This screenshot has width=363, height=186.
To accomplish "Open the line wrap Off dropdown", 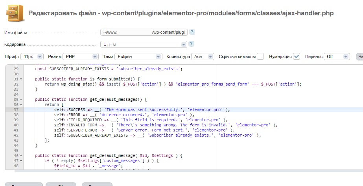I will pos(337,57).
